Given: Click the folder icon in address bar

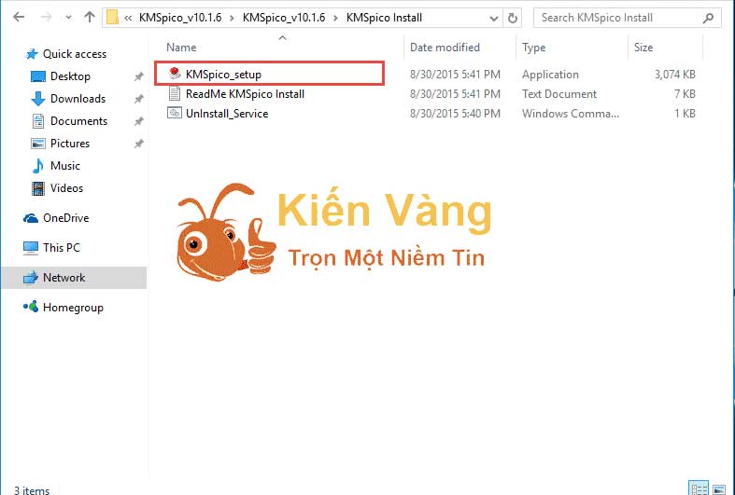Looking at the screenshot, I should (112, 18).
